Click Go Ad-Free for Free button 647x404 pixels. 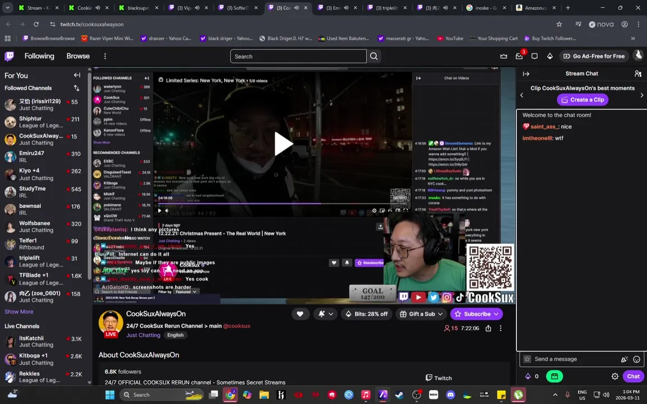click(594, 56)
